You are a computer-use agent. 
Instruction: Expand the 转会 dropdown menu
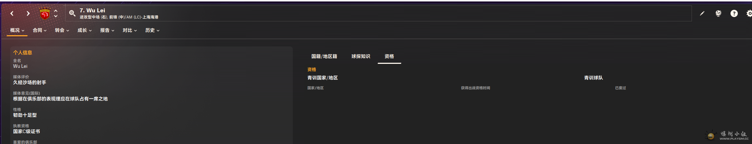coord(62,30)
